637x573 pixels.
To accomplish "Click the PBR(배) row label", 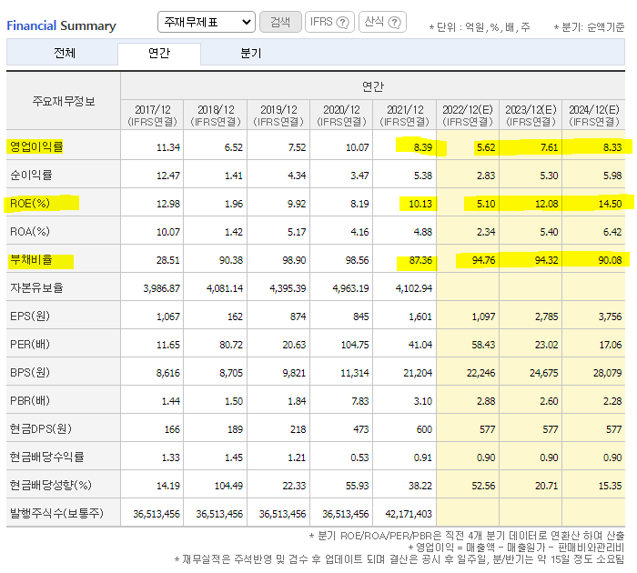I will (30, 400).
